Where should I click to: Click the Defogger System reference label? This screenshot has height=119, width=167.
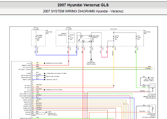pyautogui.click(x=52, y=77)
